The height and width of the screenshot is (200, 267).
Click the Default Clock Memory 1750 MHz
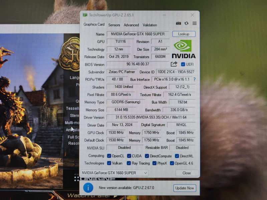152,140
